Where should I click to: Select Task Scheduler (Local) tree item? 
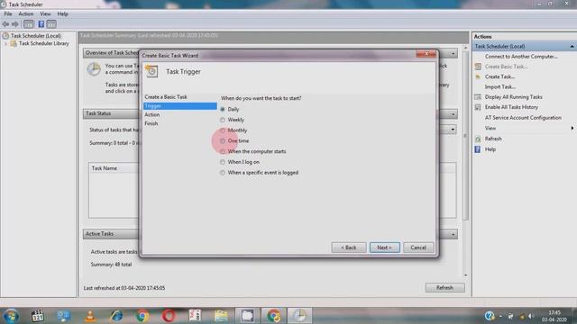pos(36,36)
